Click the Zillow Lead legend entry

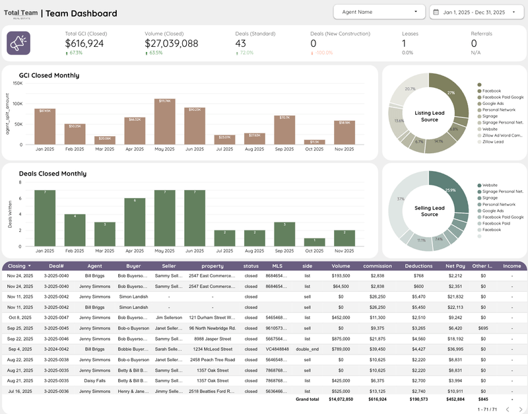(492, 142)
